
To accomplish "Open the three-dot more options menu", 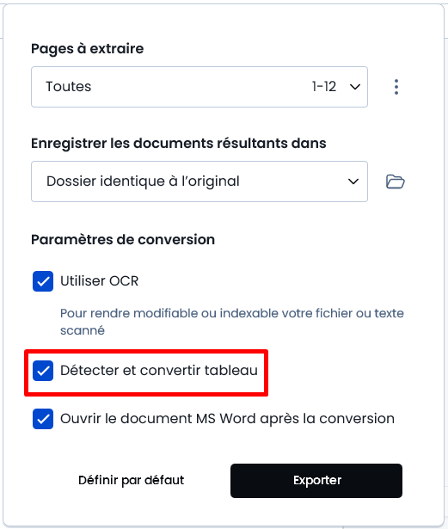I will 396,87.
